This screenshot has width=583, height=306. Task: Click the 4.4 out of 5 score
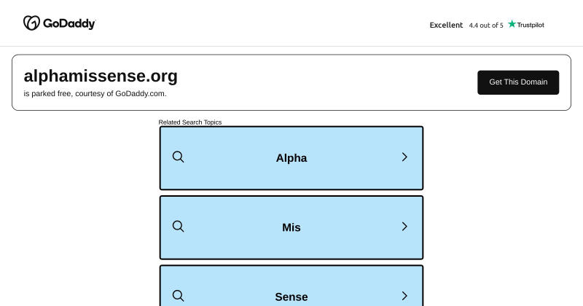486,25
